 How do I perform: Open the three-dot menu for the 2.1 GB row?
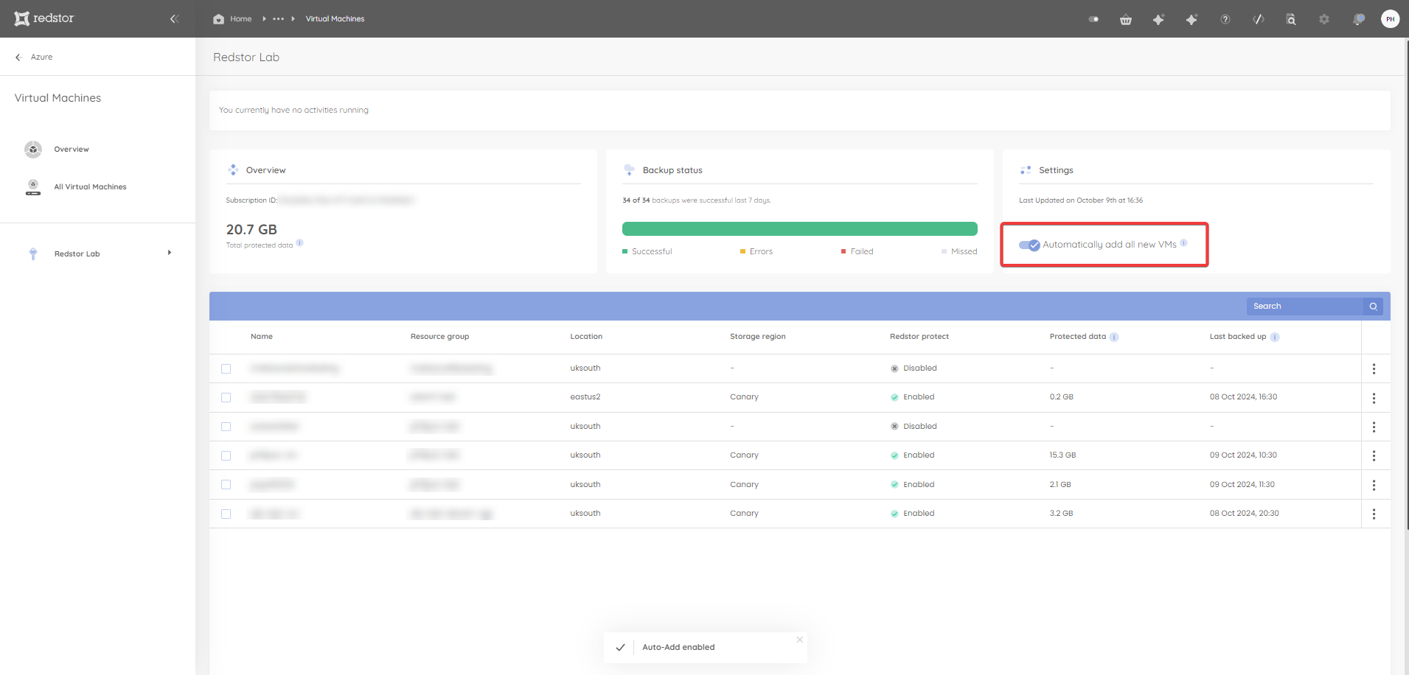coord(1374,486)
